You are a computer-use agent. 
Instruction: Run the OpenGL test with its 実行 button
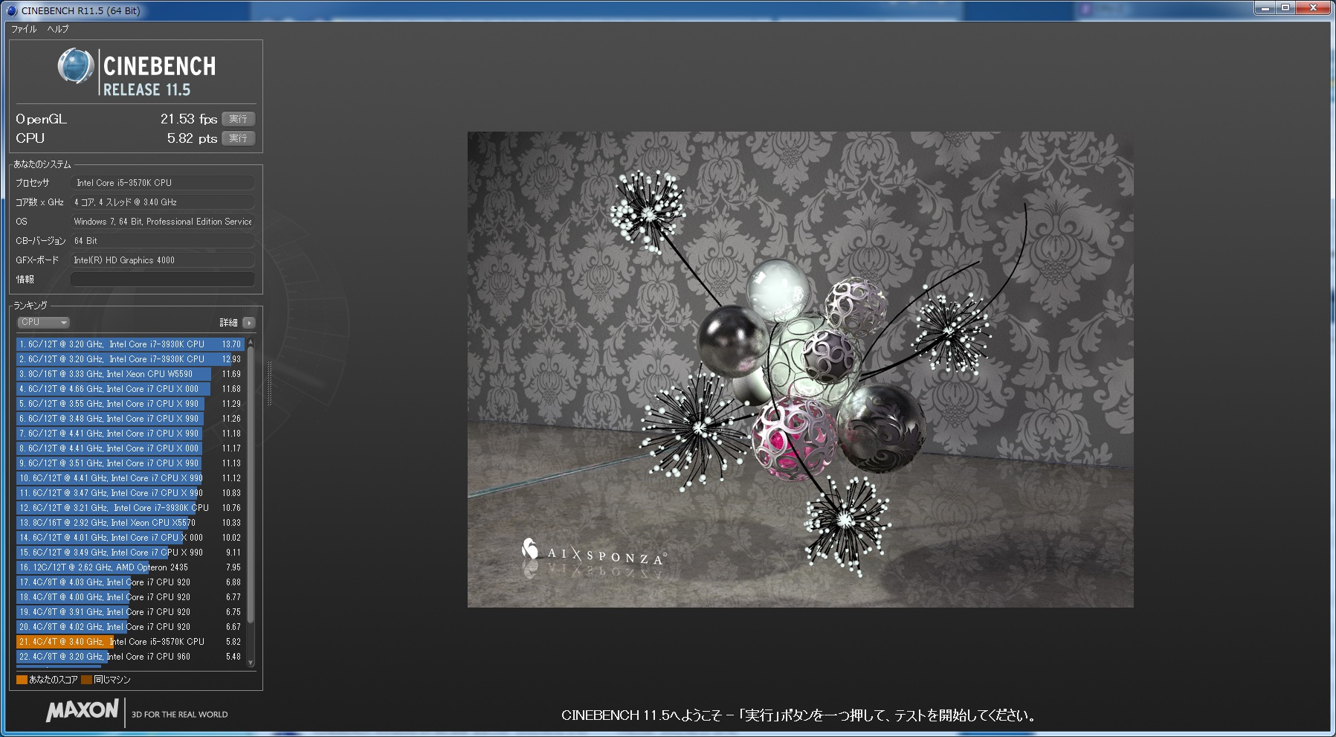[238, 119]
